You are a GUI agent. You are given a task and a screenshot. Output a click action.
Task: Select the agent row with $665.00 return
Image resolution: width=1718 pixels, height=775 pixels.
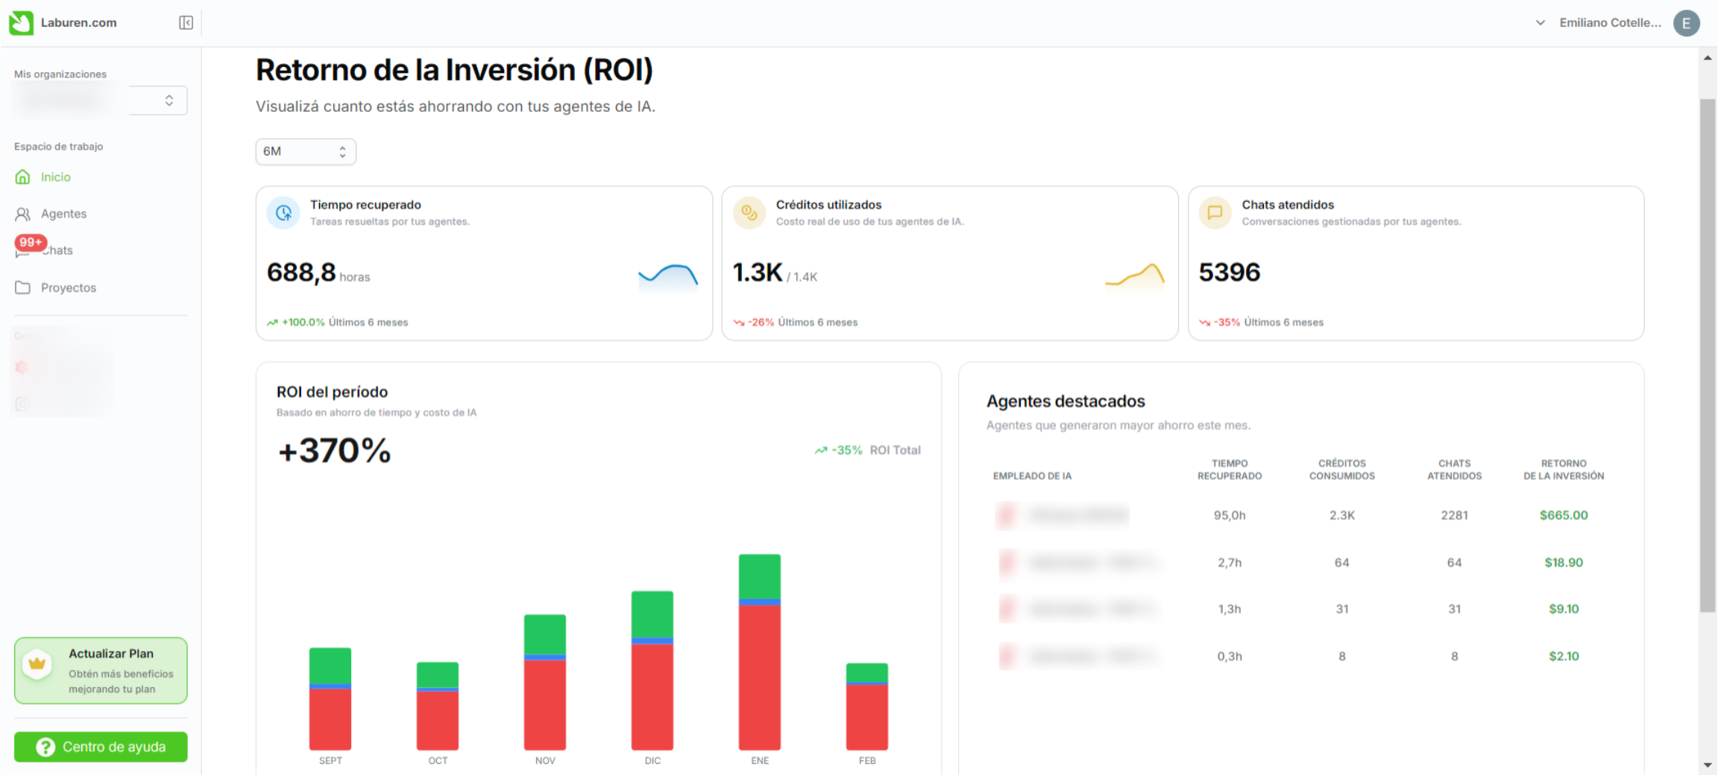click(x=1297, y=516)
